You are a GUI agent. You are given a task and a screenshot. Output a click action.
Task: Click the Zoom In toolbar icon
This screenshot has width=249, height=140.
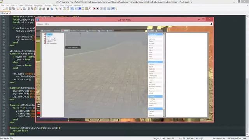tap(56, 9)
